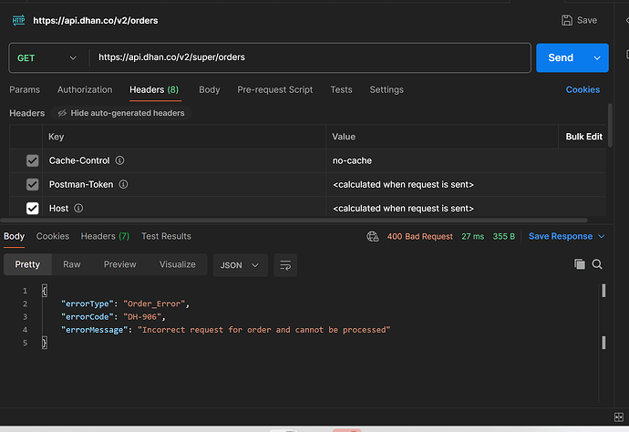The height and width of the screenshot is (432, 629).
Task: Switch to the Params tab
Action: coord(25,89)
